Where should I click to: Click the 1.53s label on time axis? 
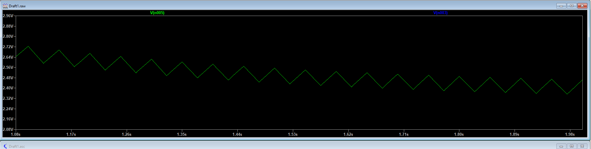(x=293, y=134)
